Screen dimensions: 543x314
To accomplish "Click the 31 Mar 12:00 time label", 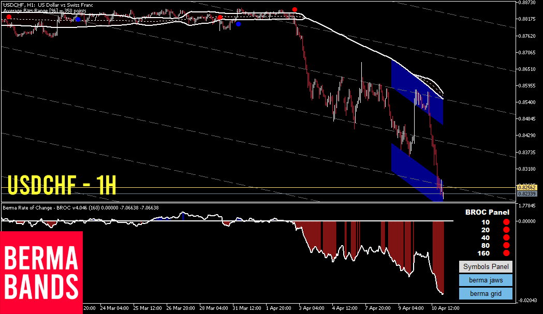I will [247, 308].
